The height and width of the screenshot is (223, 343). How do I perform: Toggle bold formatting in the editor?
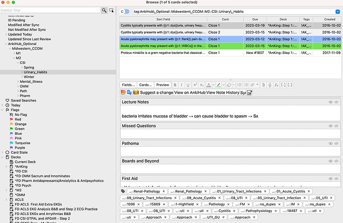(175, 85)
